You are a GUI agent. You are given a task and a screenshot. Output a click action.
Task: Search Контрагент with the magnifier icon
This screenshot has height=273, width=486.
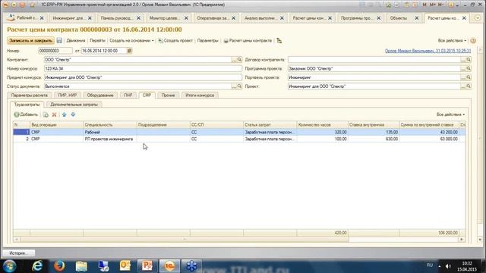click(x=239, y=59)
